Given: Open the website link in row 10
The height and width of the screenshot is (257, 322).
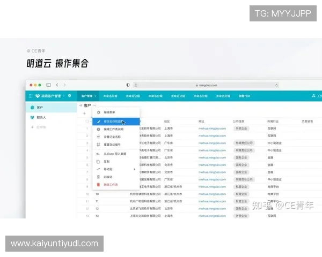Looking at the screenshot, I should (212, 194).
